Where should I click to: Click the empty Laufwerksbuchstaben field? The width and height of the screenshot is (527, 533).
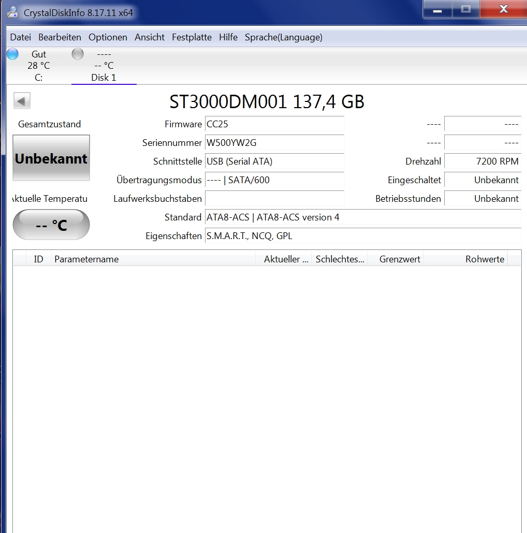pos(275,199)
